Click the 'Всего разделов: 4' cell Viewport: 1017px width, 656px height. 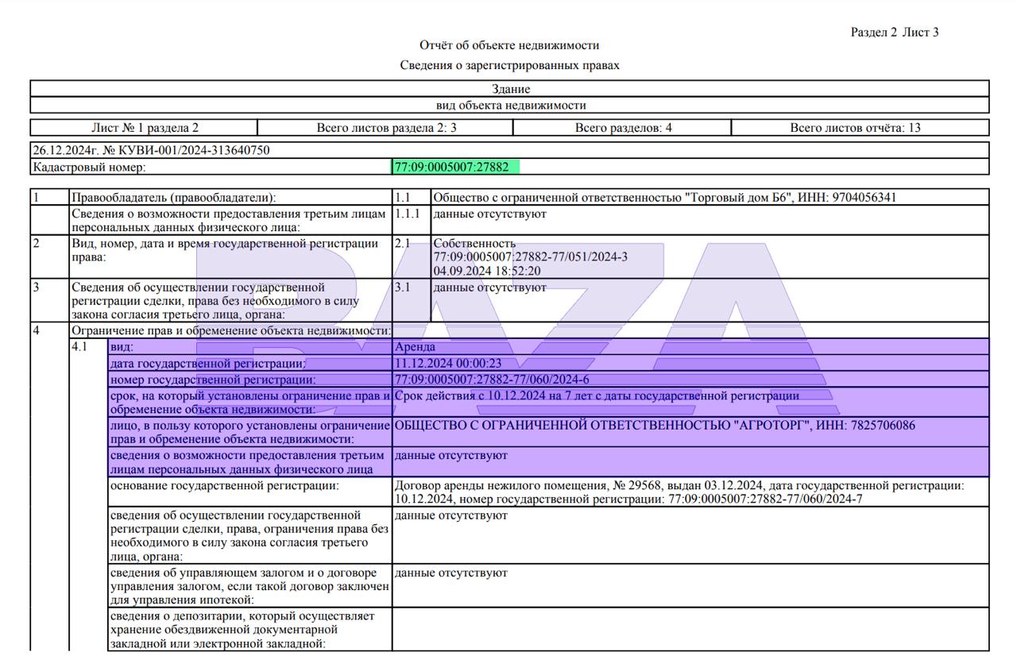click(x=623, y=127)
